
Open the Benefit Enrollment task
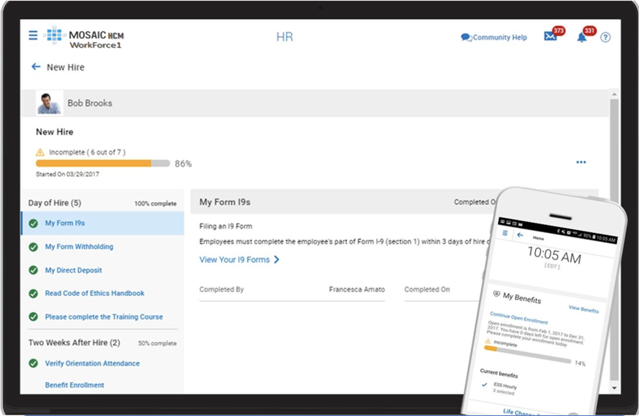(75, 385)
